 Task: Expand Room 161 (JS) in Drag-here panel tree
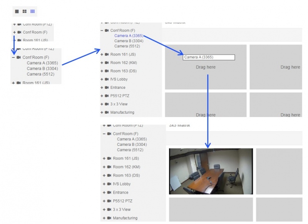(102, 54)
